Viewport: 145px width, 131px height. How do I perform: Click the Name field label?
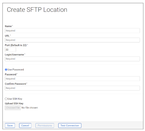click(x=8, y=26)
